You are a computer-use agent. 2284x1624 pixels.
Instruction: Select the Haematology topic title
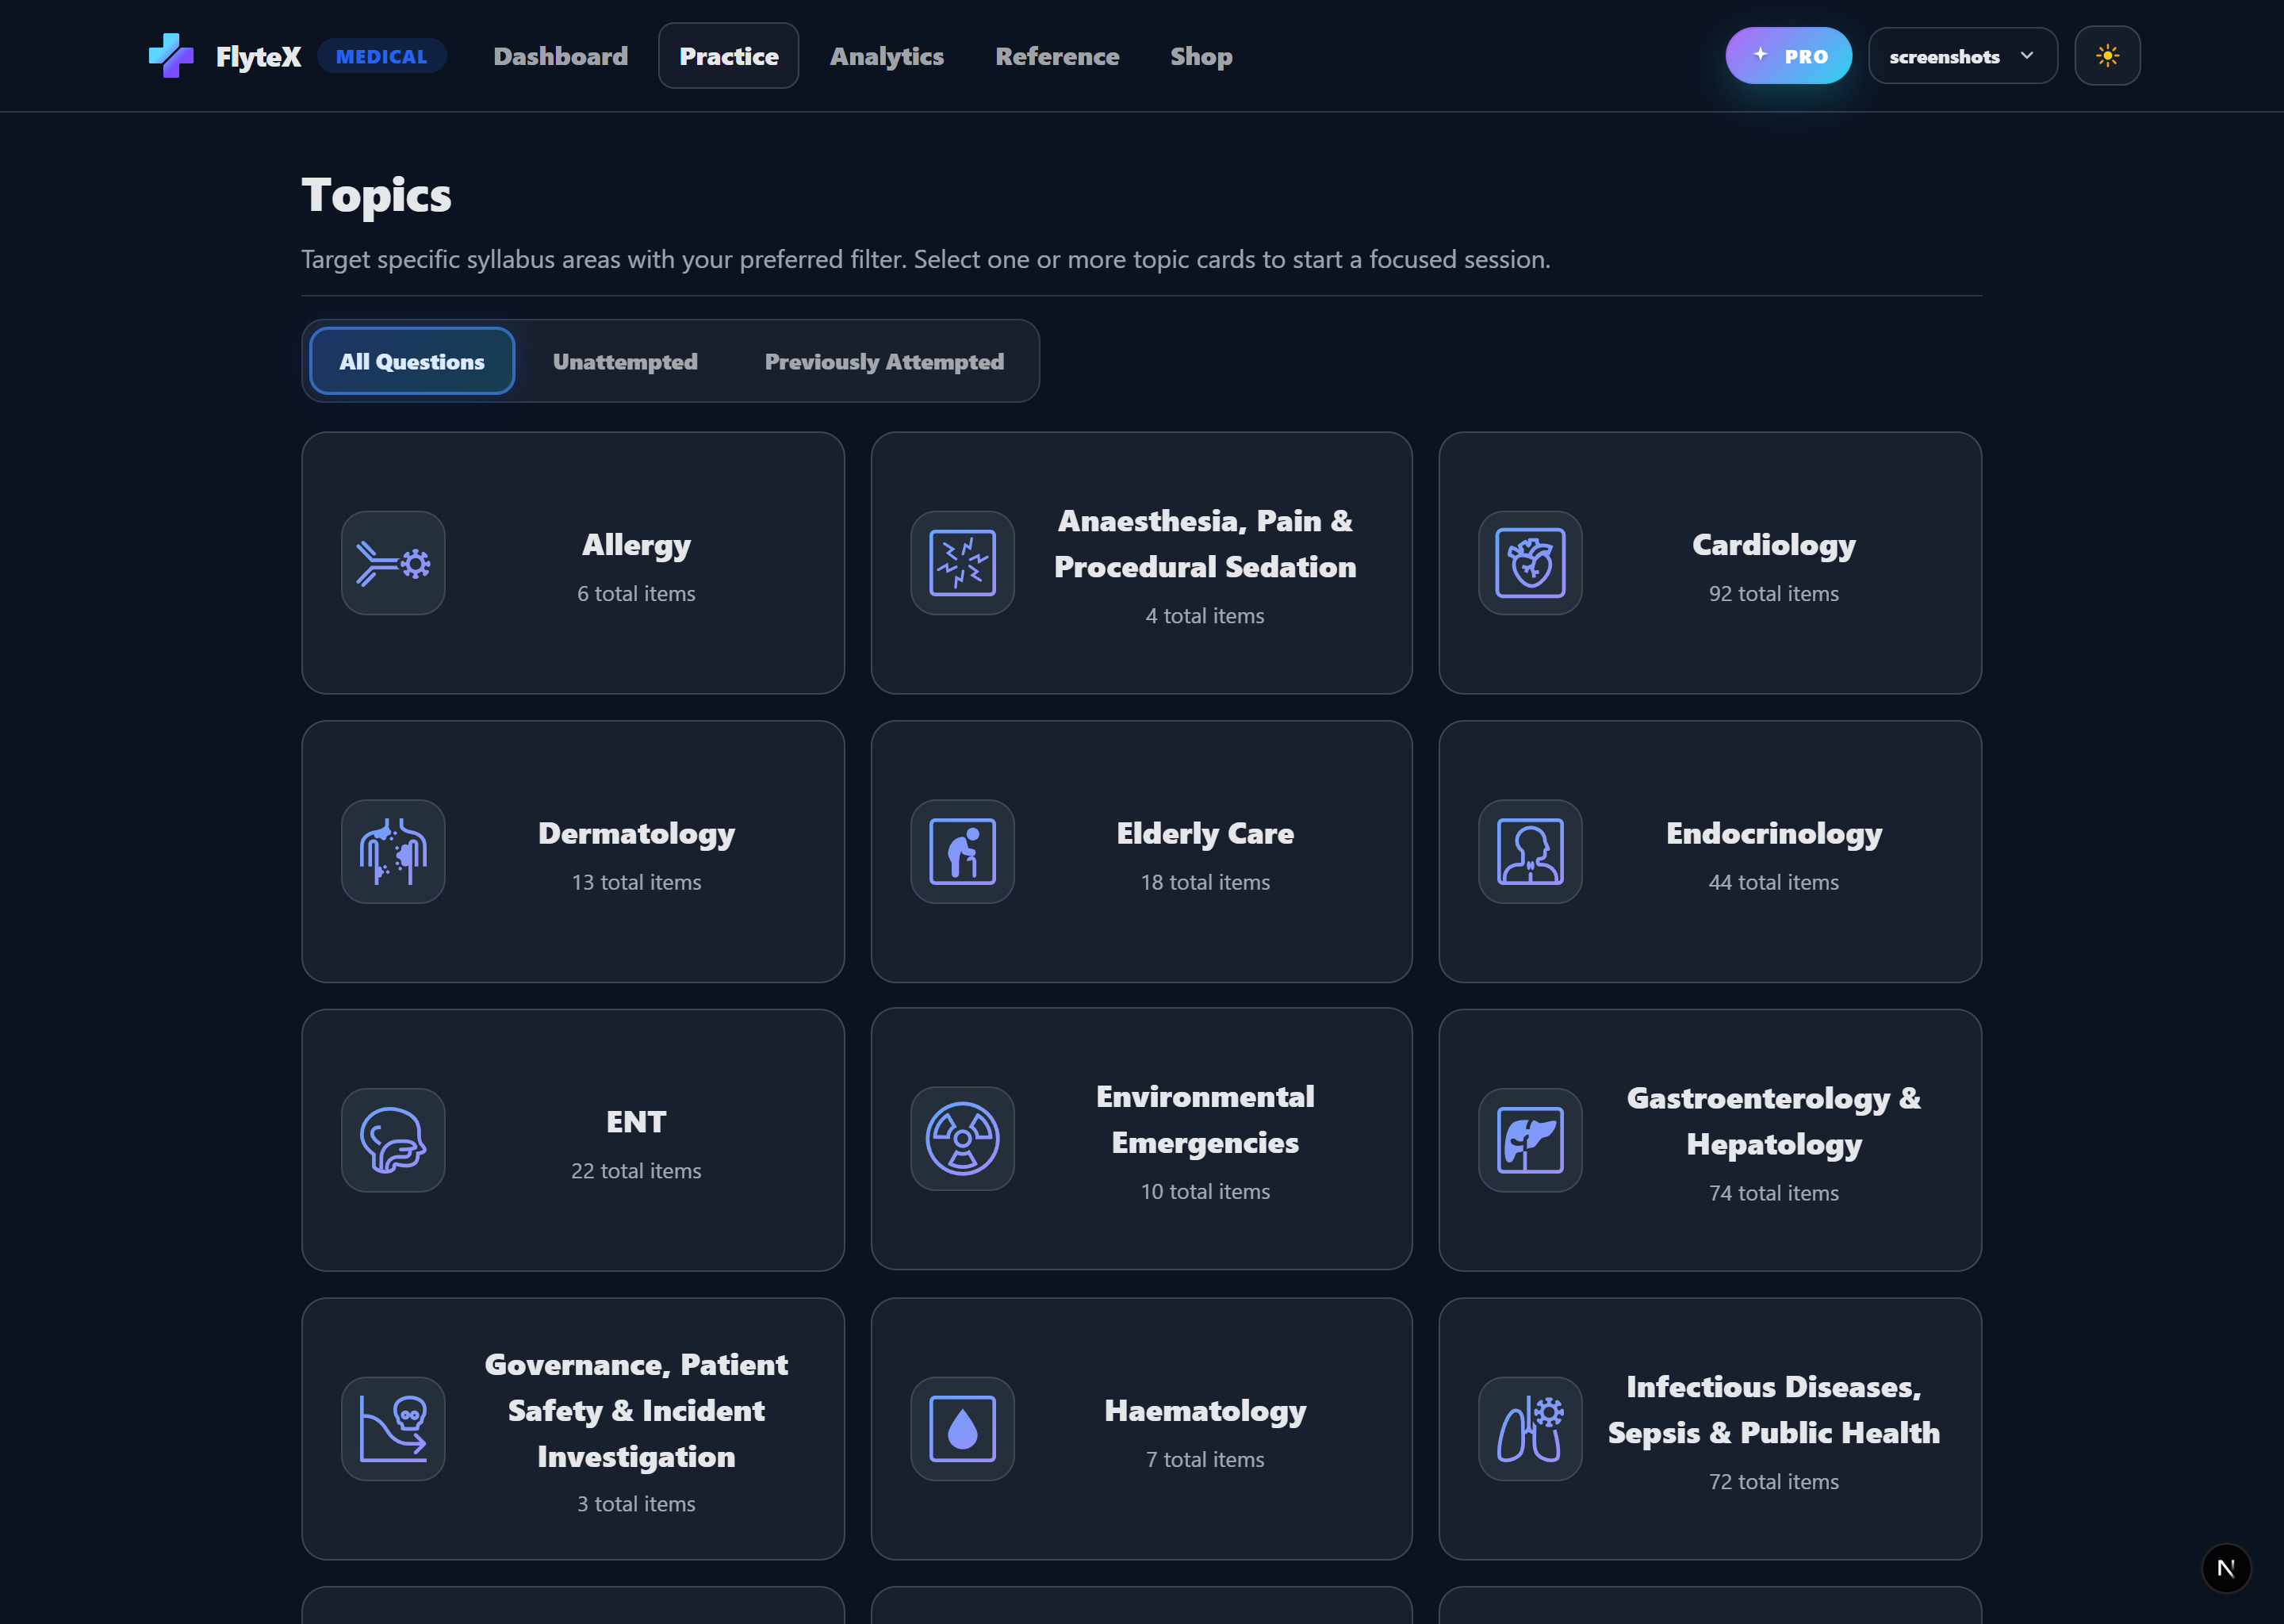click(x=1205, y=1411)
